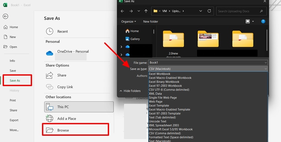Click the Add a Place globe icon
The width and height of the screenshot is (281, 142).
50,118
